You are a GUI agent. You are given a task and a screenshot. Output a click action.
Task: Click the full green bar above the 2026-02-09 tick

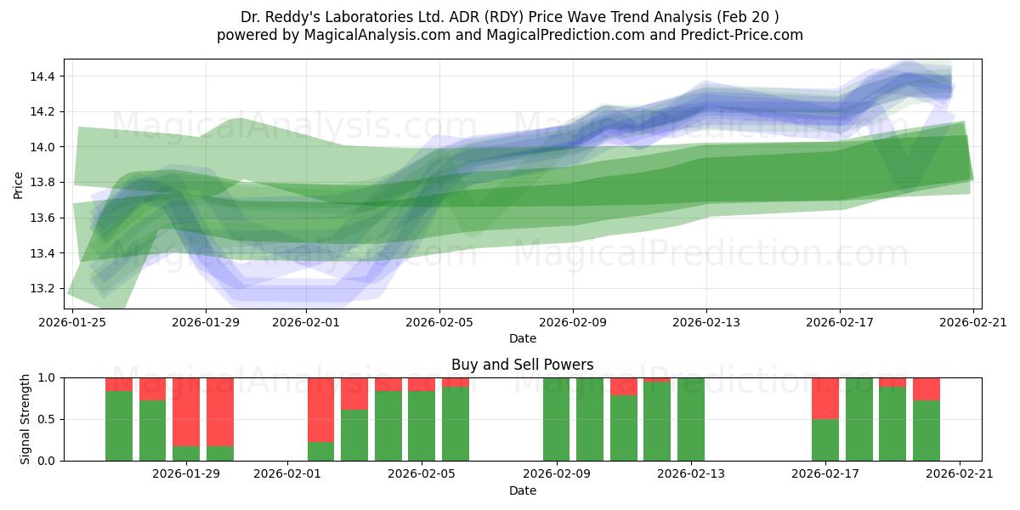tap(556, 419)
